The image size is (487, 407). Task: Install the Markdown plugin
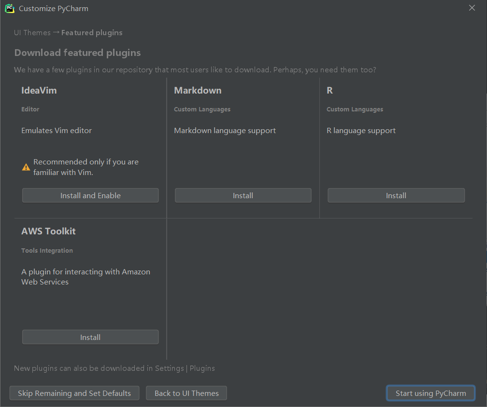pyautogui.click(x=243, y=196)
